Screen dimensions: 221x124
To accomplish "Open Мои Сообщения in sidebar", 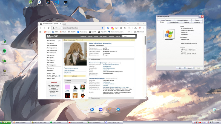I will (x=51, y=53).
